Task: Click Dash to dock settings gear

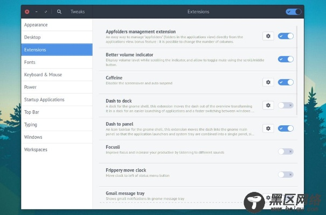Action: coord(268,105)
